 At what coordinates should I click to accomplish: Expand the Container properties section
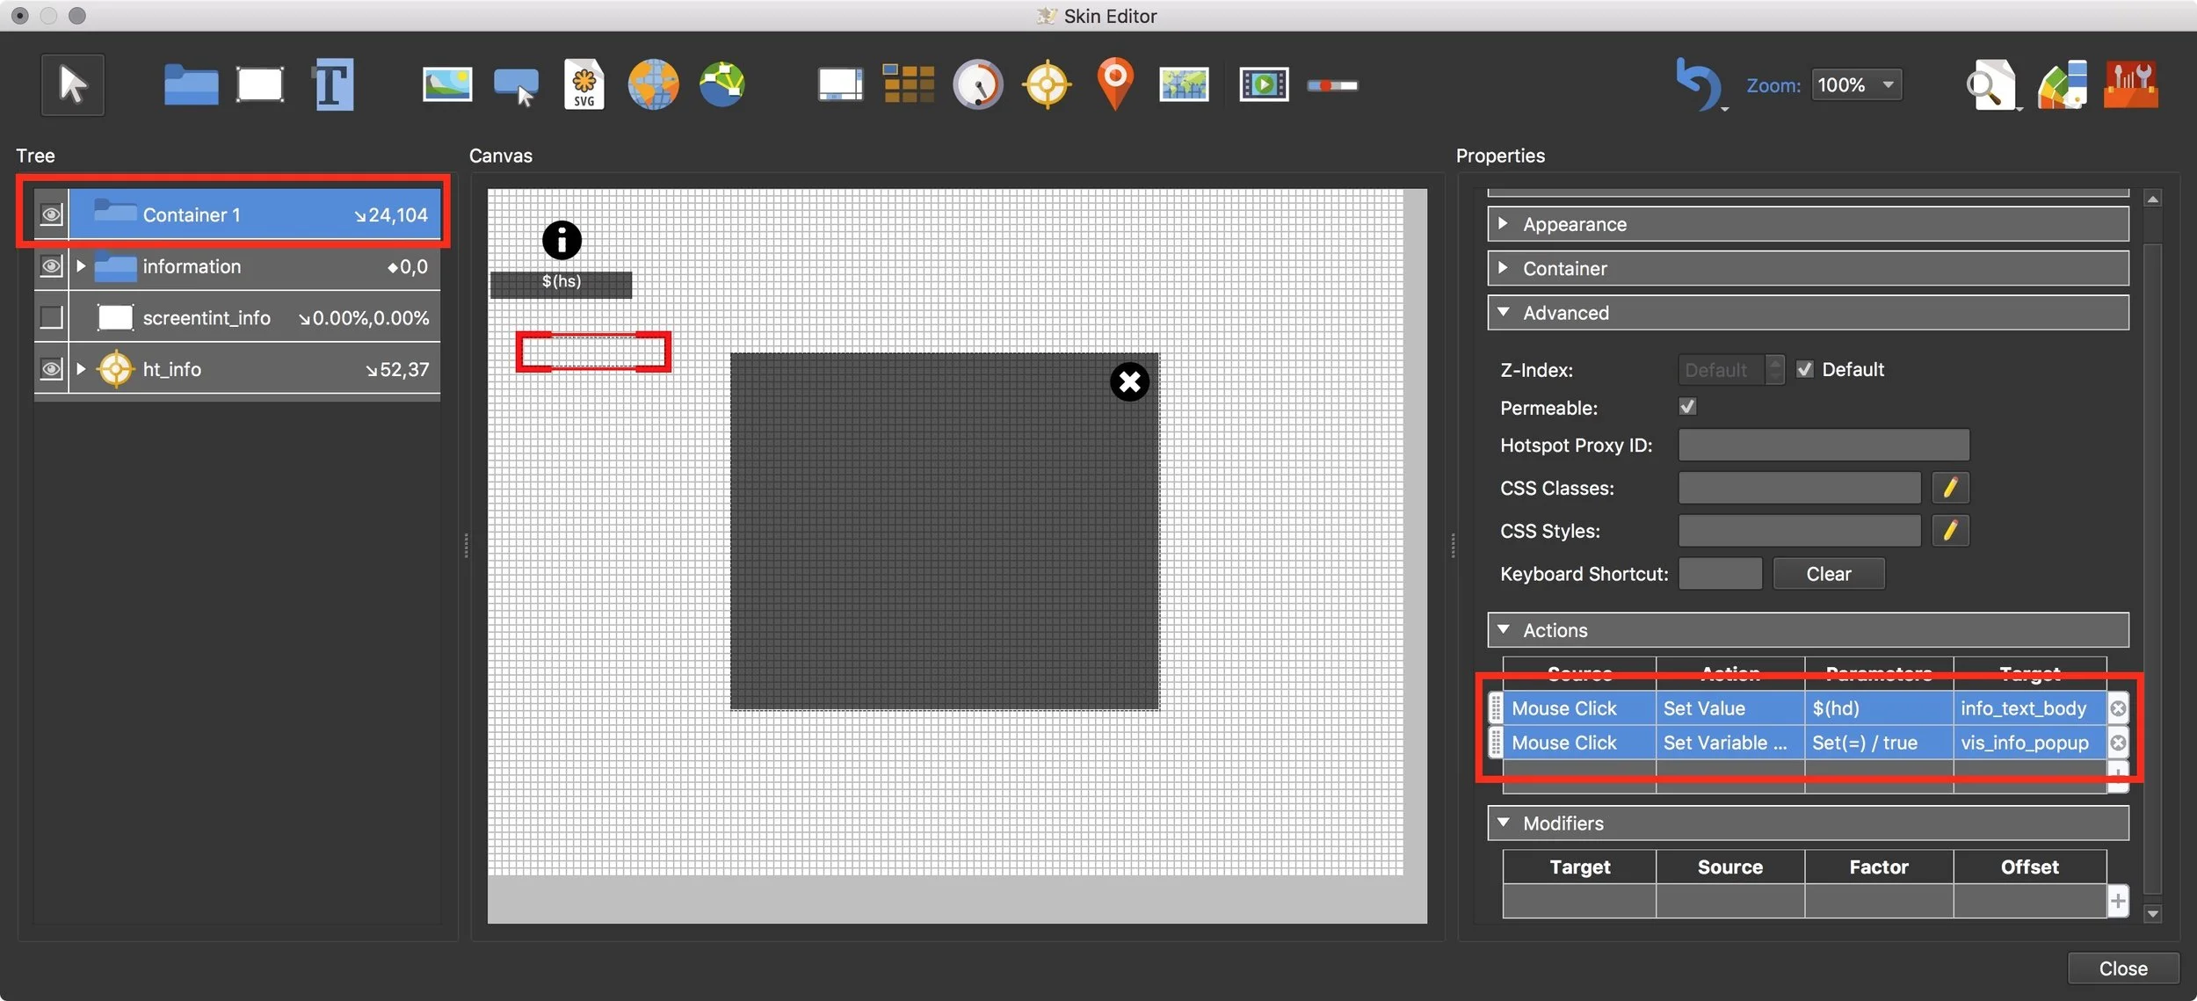(x=1504, y=267)
